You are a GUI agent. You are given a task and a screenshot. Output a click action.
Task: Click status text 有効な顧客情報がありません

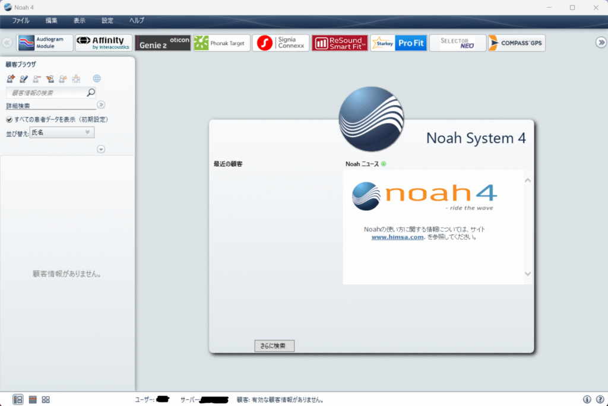pyautogui.click(x=288, y=400)
